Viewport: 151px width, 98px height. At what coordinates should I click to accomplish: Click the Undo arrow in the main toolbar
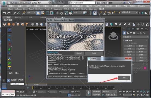click(4, 13)
